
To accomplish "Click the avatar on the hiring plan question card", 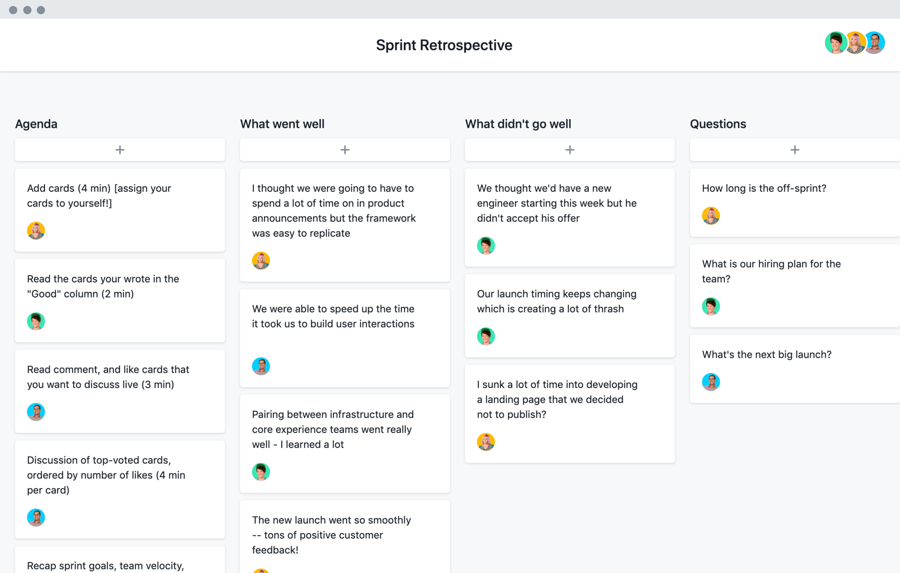I will [x=711, y=305].
